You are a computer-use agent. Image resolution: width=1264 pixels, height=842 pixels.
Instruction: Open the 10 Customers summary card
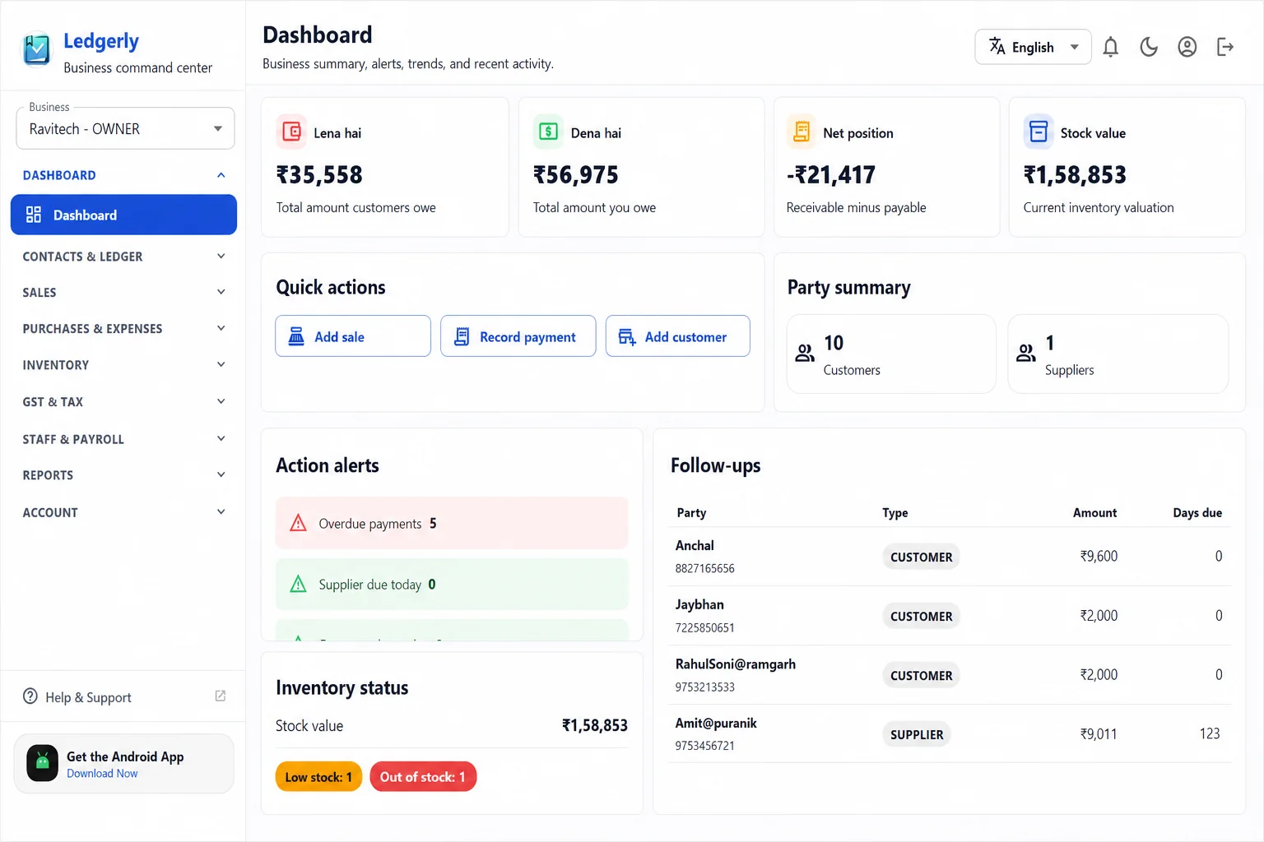891,354
